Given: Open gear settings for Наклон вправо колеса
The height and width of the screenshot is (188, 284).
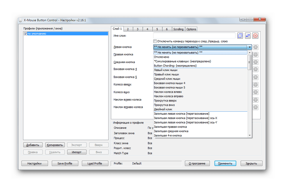Looking at the screenshot, I should pos(255,107).
